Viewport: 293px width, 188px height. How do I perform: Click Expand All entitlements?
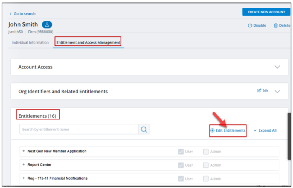[265, 130]
